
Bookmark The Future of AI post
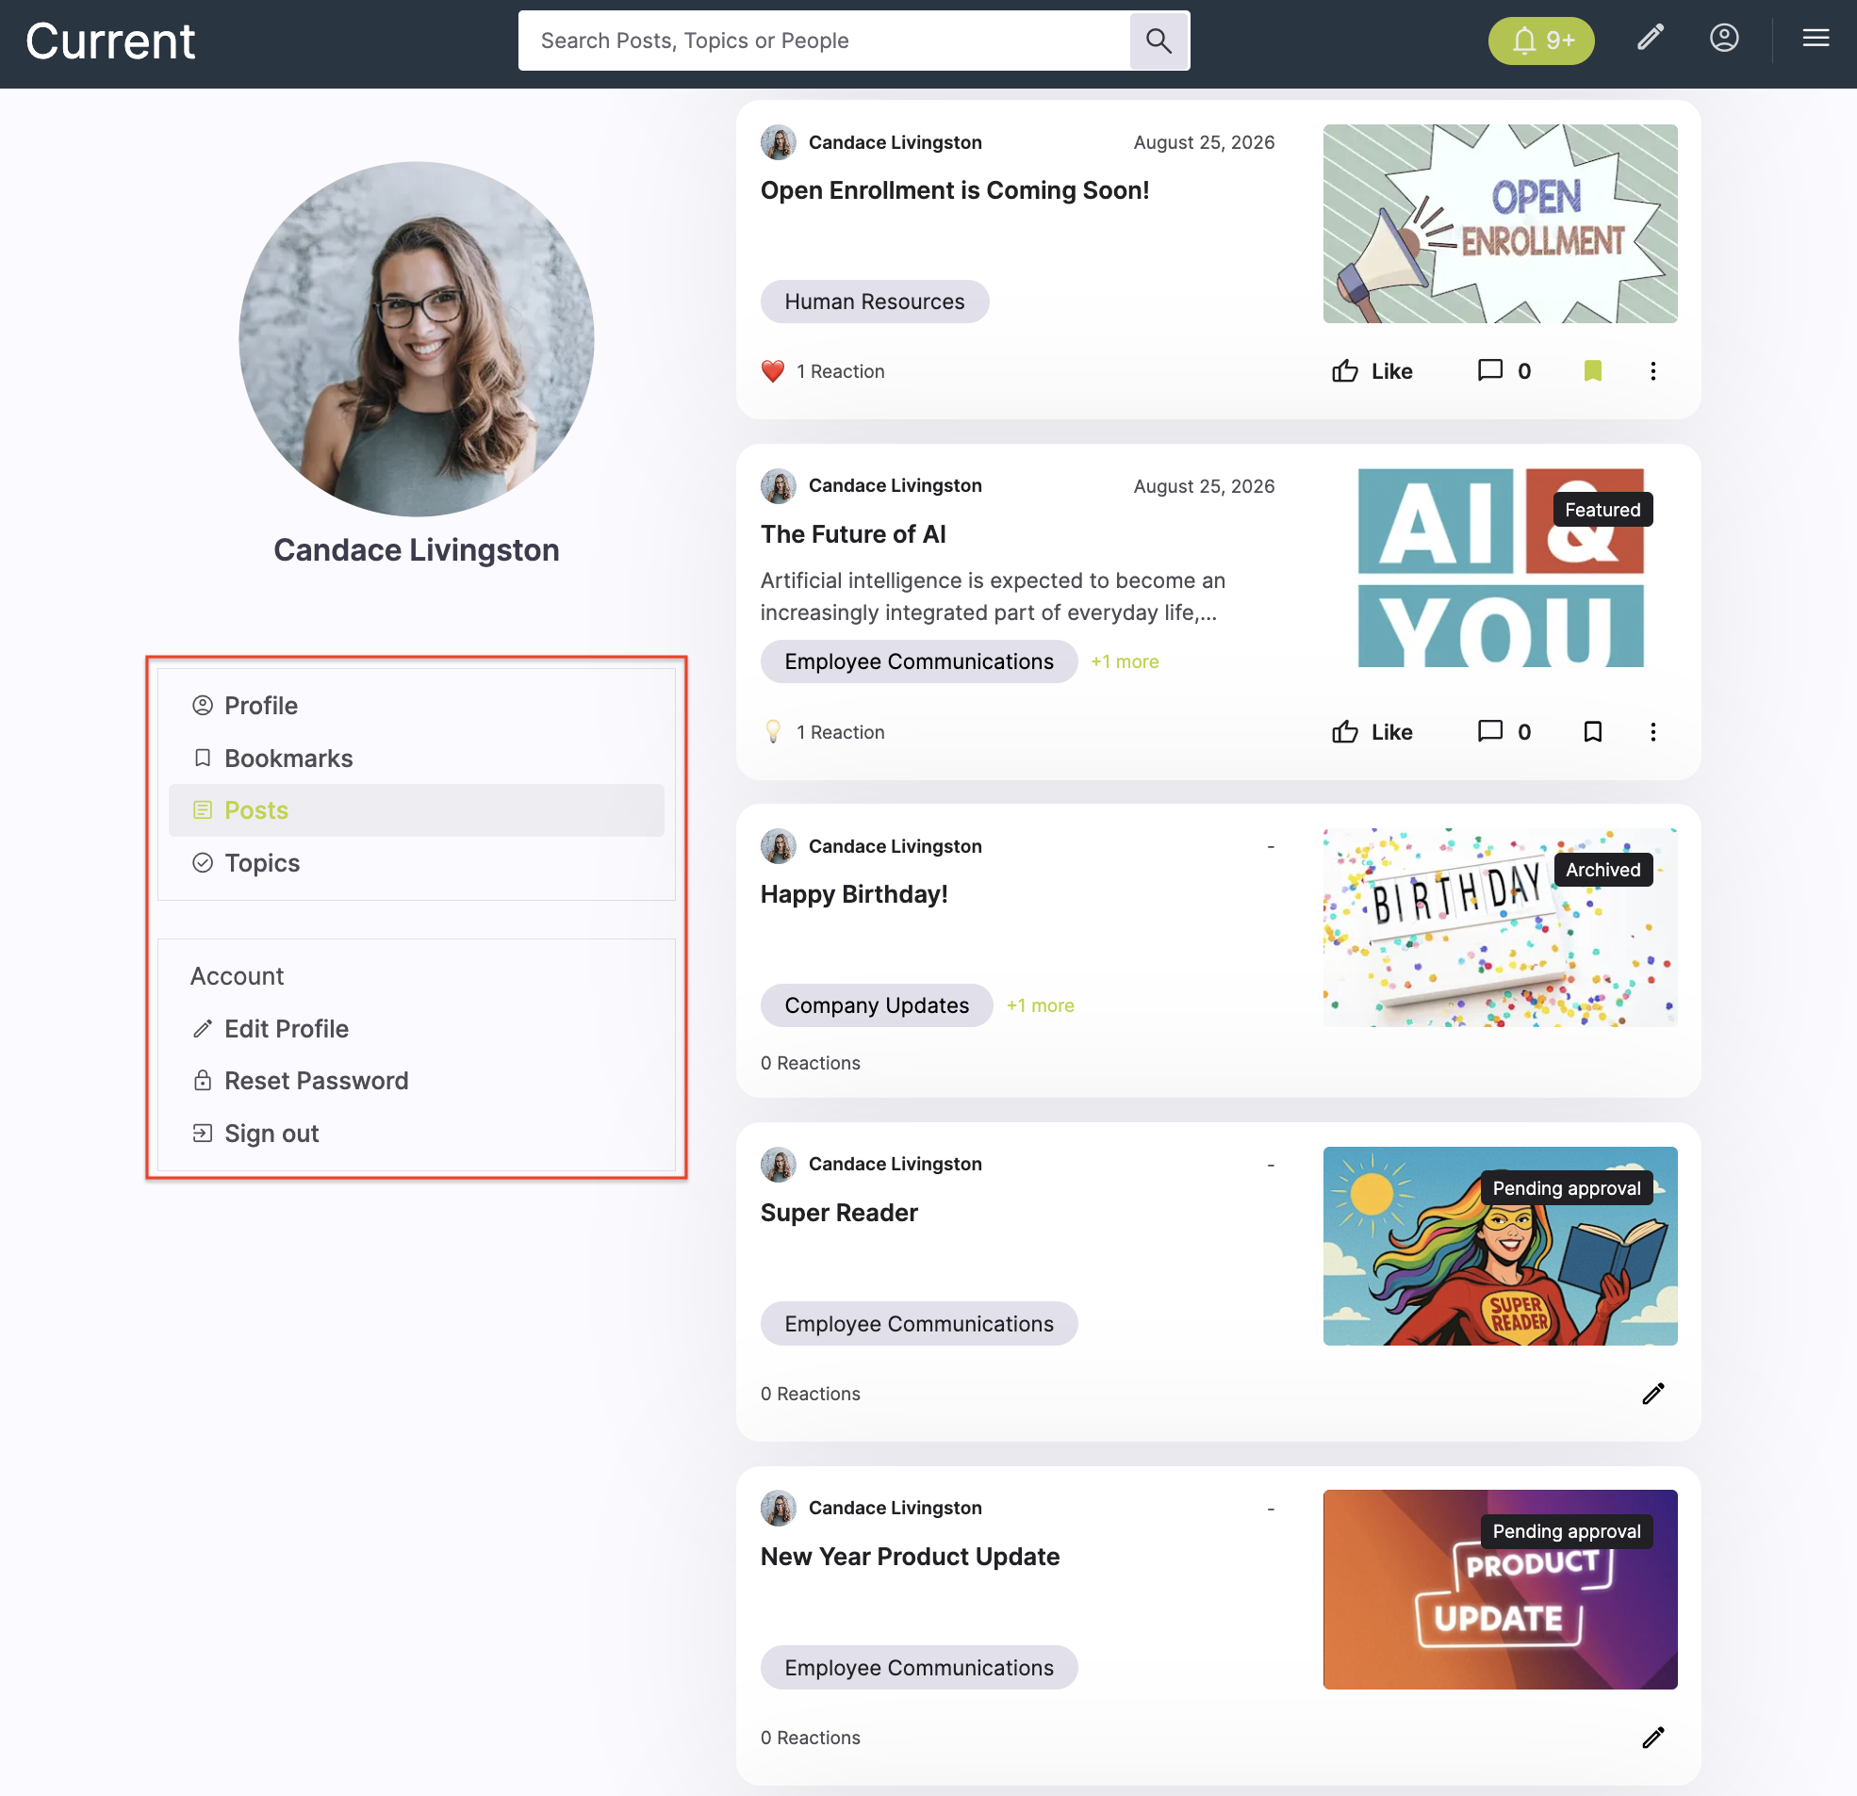(1593, 731)
